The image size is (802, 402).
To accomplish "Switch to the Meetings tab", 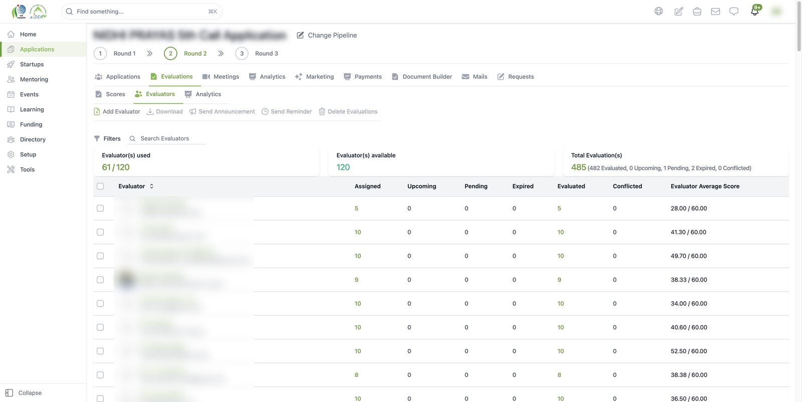I will pos(221,77).
